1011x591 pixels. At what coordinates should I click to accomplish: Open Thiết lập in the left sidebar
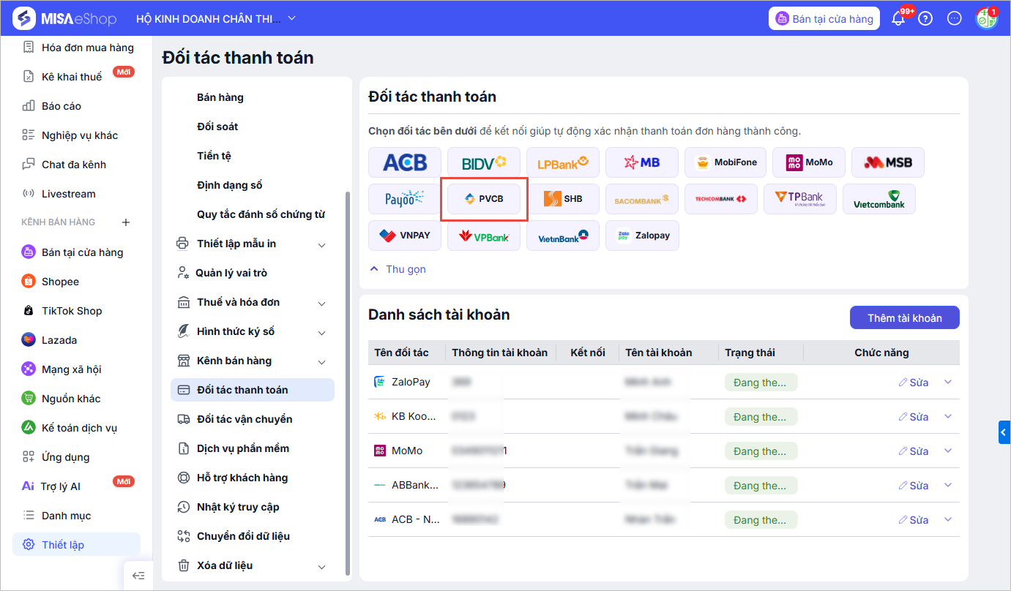point(77,545)
